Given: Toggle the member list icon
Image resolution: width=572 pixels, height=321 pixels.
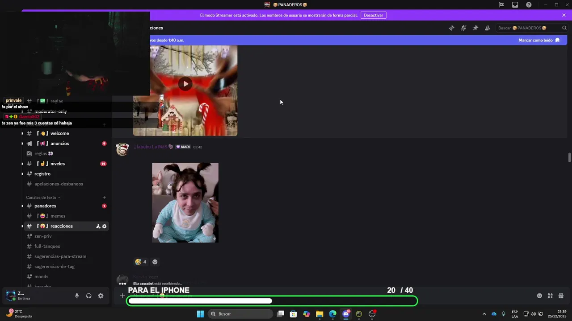Looking at the screenshot, I should point(488,28).
